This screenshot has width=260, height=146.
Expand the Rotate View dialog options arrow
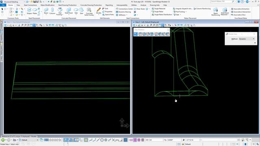[x=255, y=43]
